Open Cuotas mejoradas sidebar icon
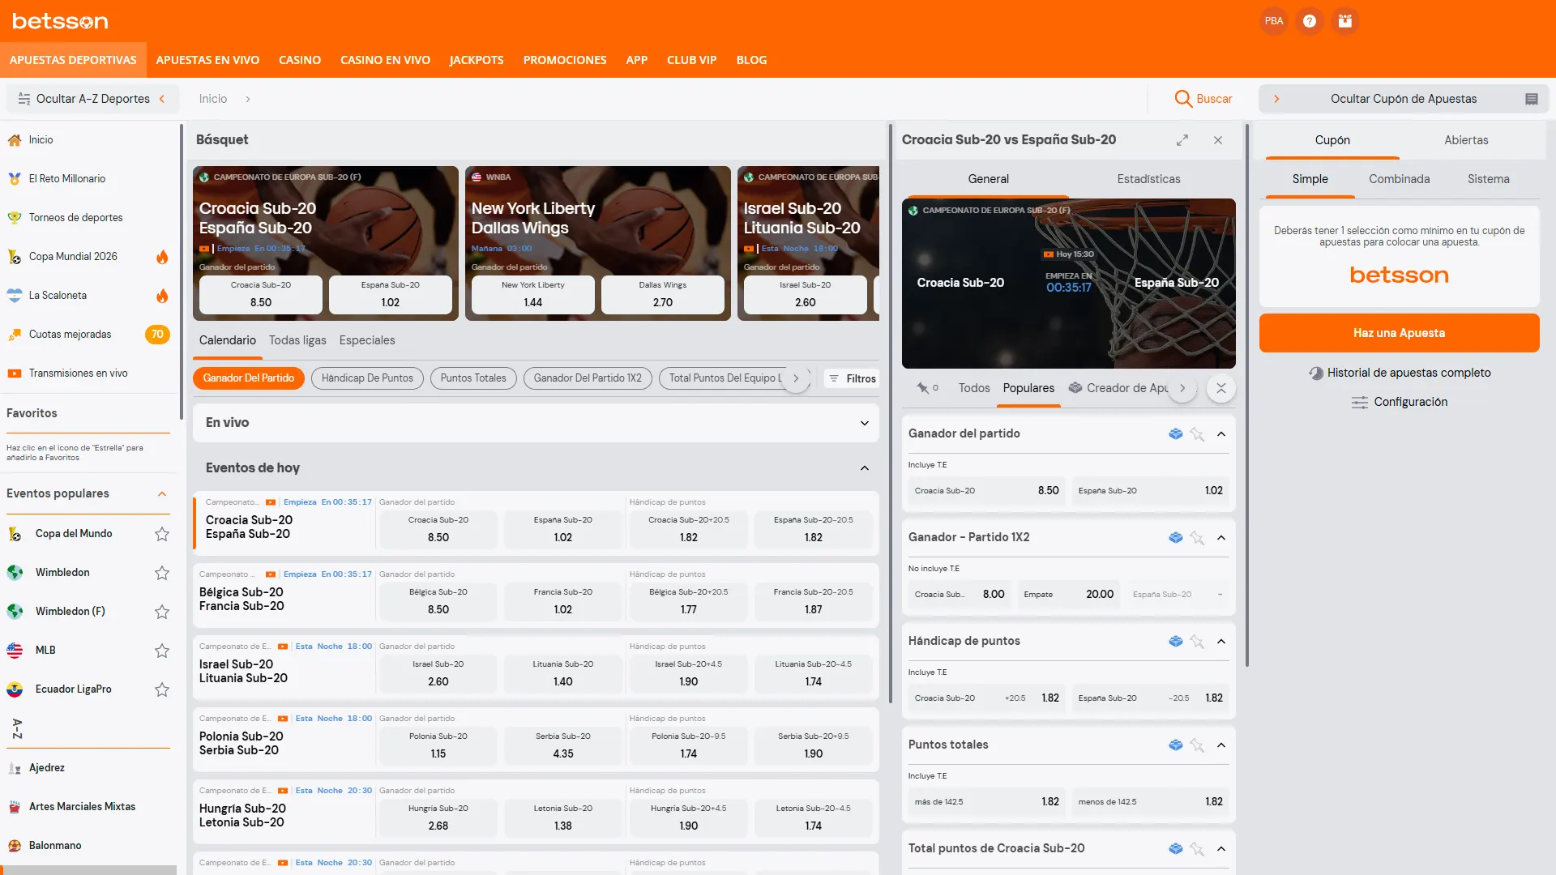The image size is (1556, 875). (15, 335)
